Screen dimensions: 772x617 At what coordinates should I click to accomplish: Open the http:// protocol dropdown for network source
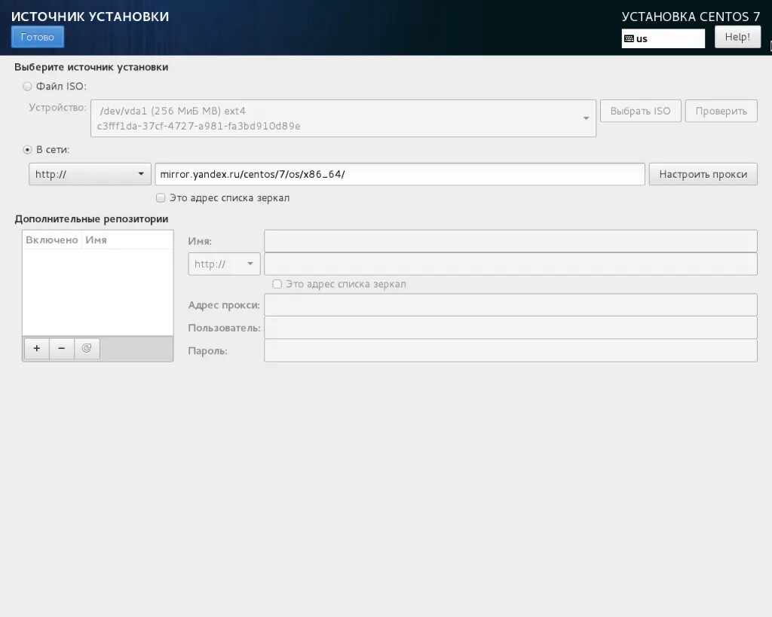(90, 174)
